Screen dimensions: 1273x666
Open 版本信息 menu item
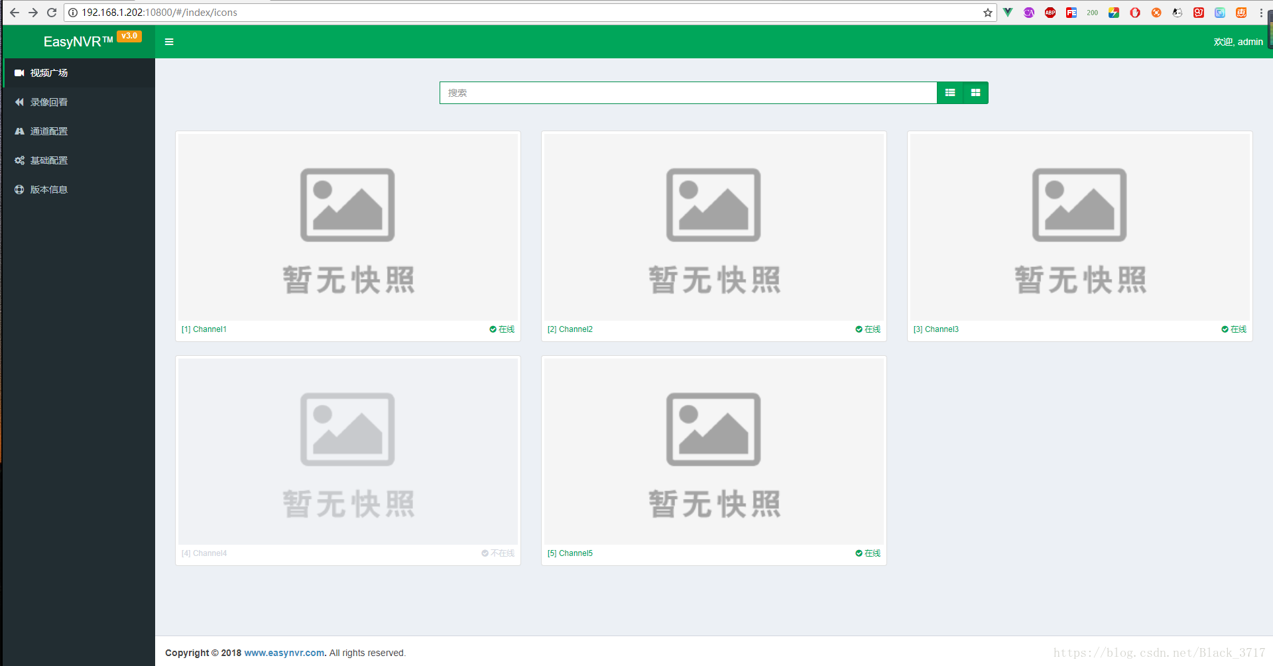click(x=79, y=190)
